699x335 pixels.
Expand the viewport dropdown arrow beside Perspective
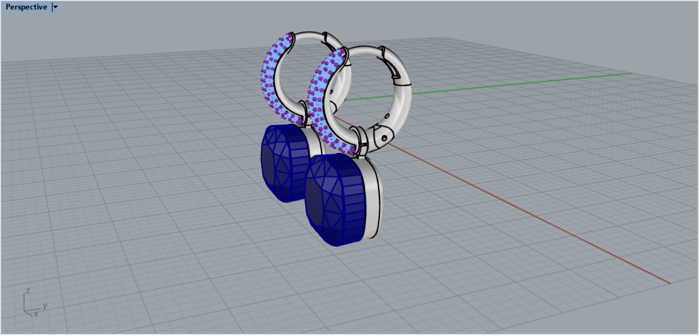click(55, 7)
